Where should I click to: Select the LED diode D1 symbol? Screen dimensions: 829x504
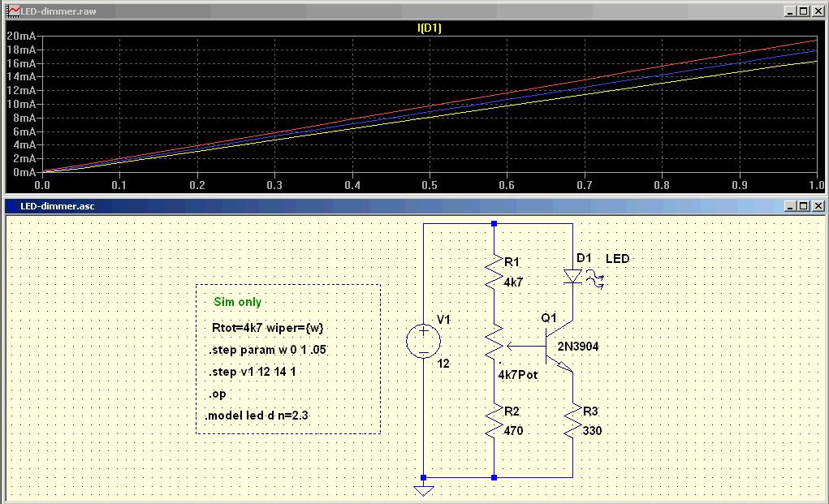(573, 276)
